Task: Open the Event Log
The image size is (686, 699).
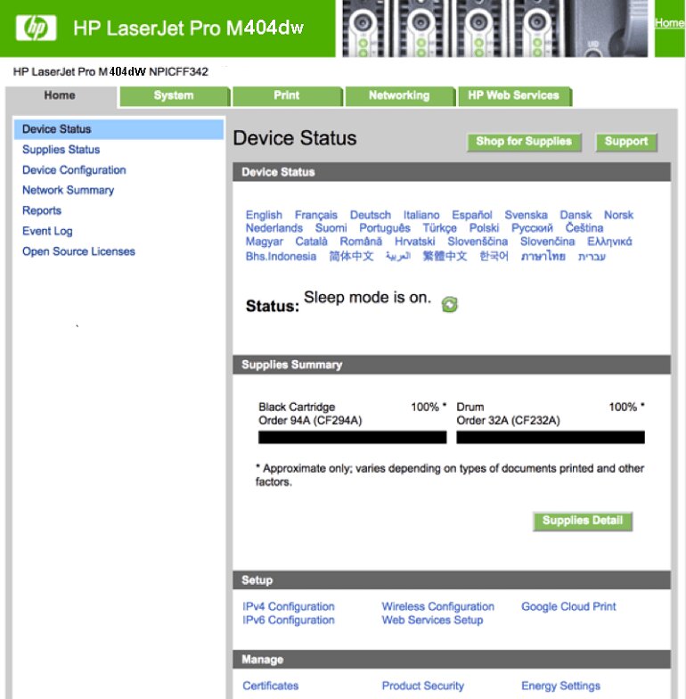Action: [x=47, y=231]
